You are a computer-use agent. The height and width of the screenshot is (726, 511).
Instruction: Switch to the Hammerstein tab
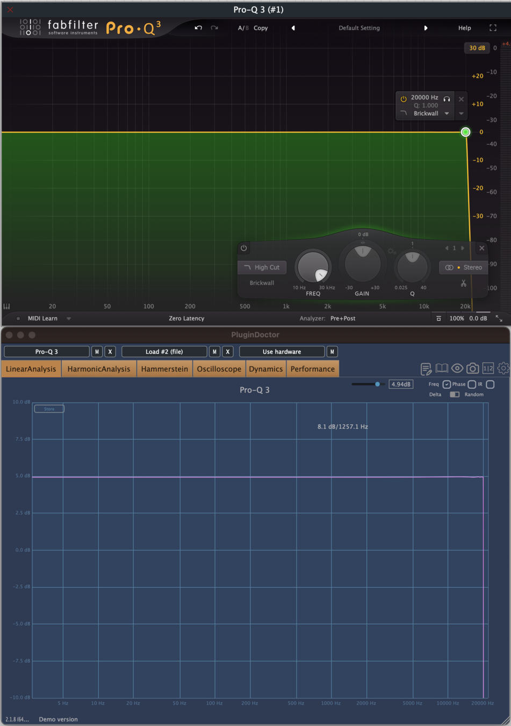pyautogui.click(x=164, y=369)
